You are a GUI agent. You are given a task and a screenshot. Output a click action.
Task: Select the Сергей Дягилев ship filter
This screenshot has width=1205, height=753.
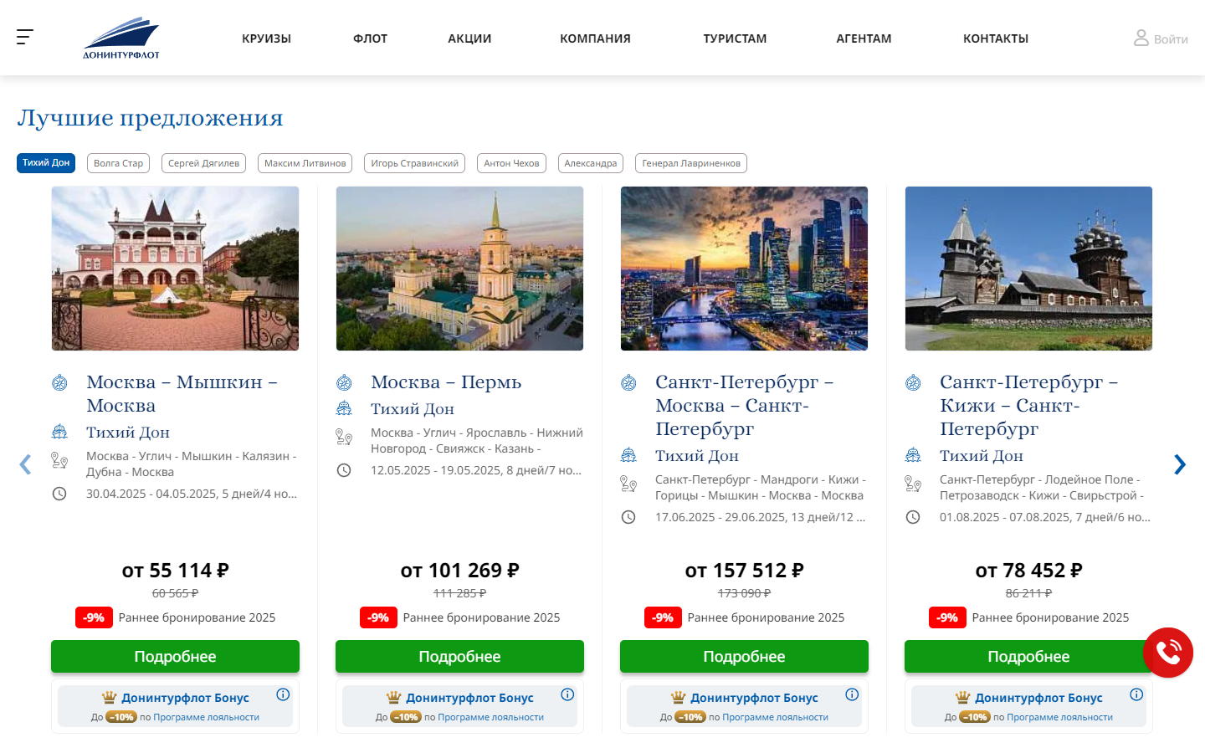pos(203,163)
